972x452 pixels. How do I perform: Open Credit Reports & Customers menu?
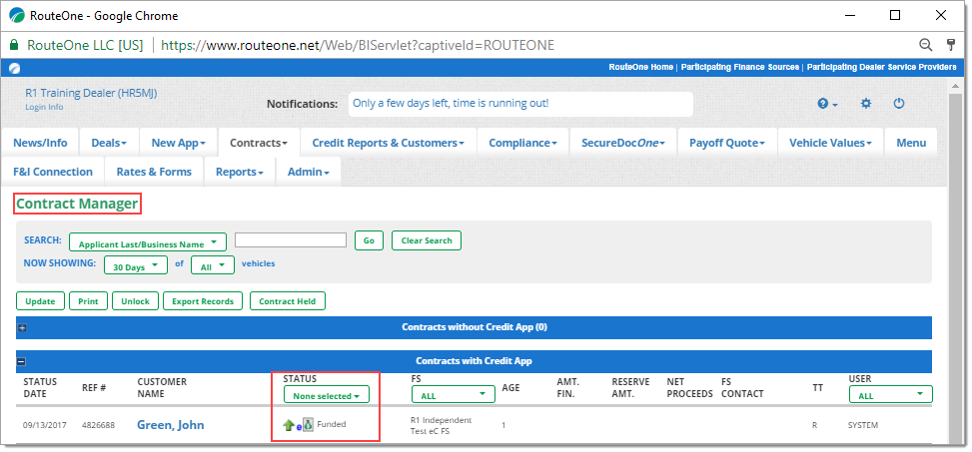click(389, 143)
